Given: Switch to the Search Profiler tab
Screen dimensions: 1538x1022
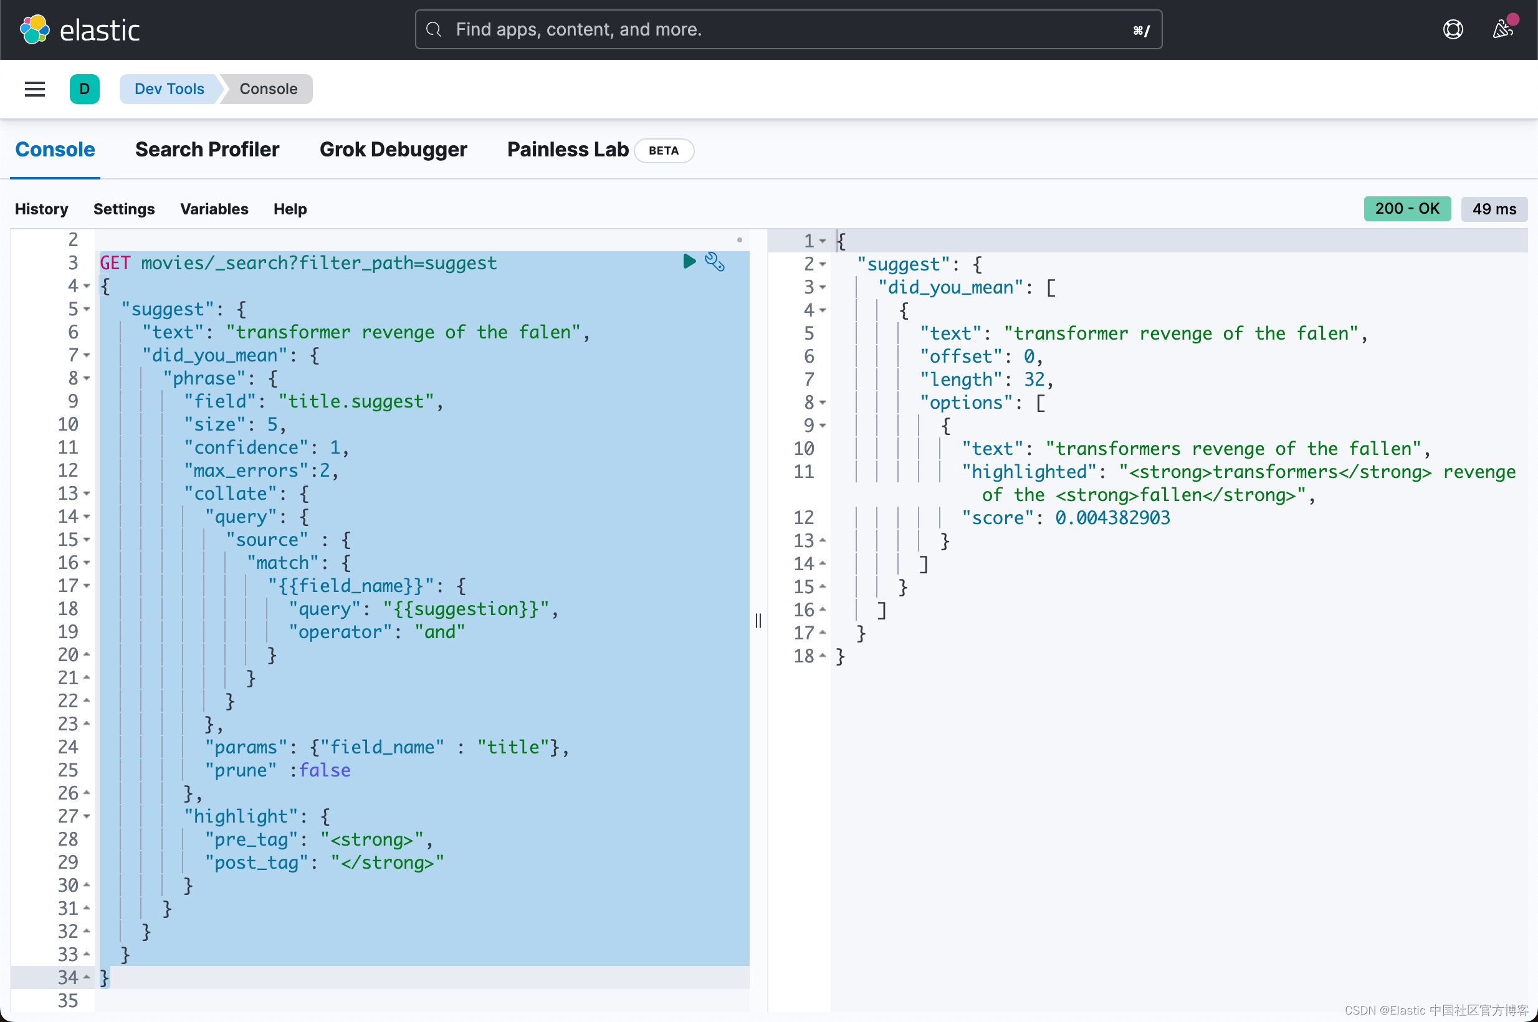Looking at the screenshot, I should pos(207,150).
